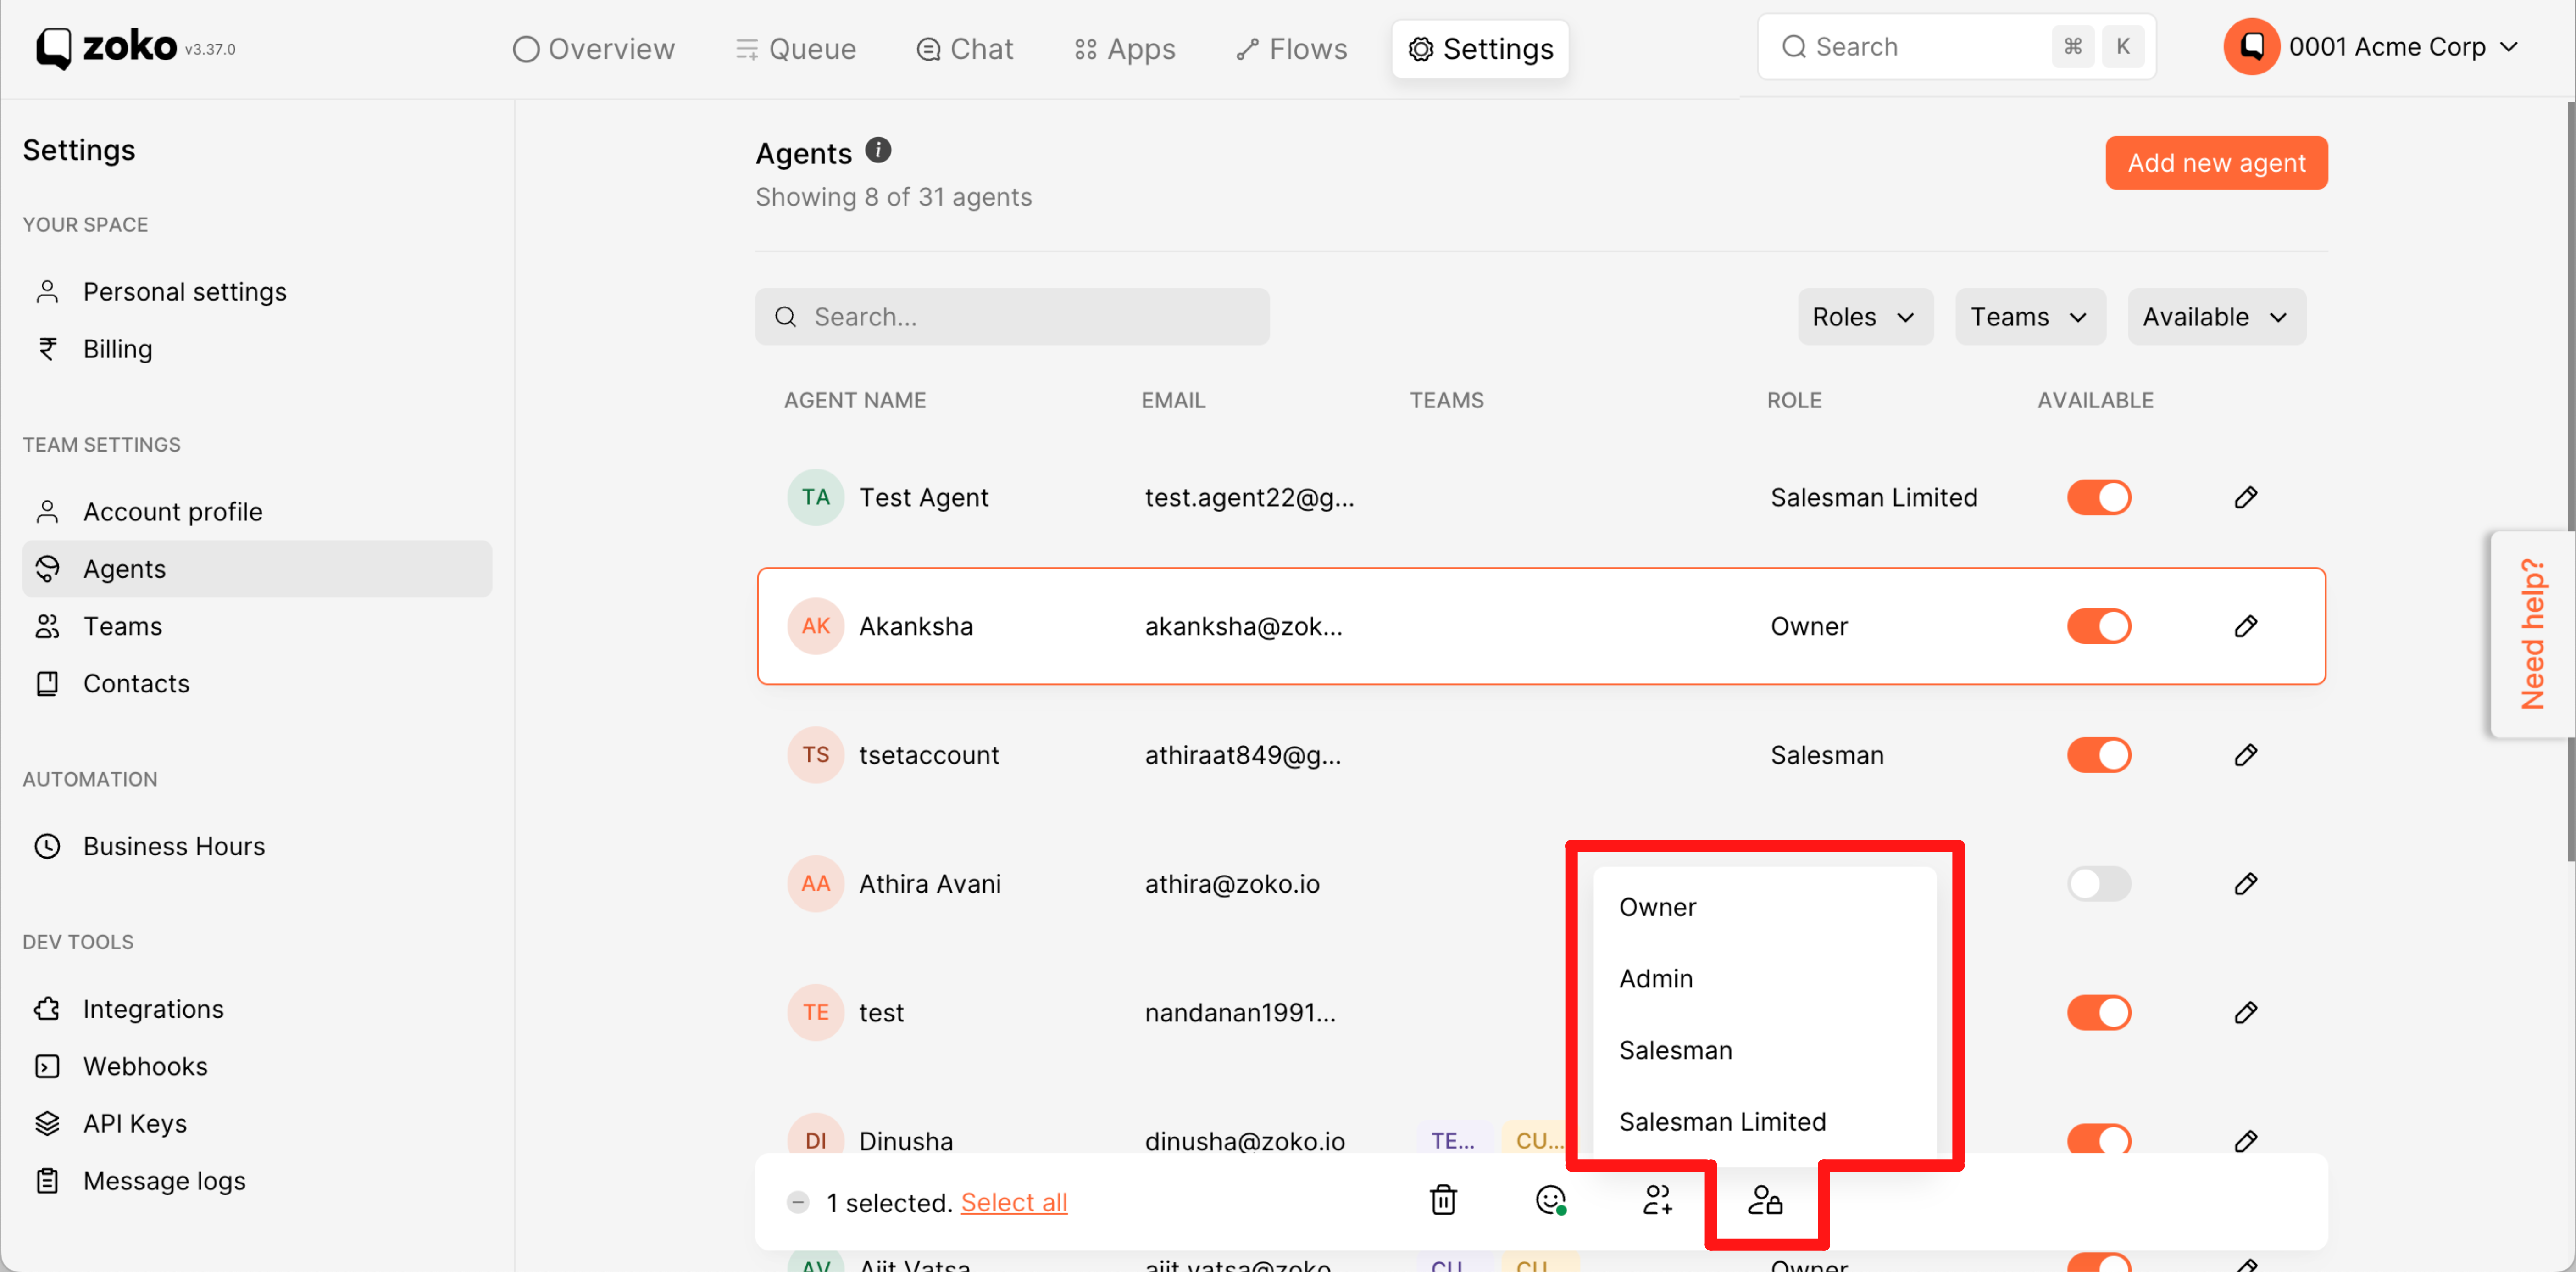The height and width of the screenshot is (1272, 2576).
Task: Click the delete trash icon in selection bar
Action: [x=1443, y=1199]
